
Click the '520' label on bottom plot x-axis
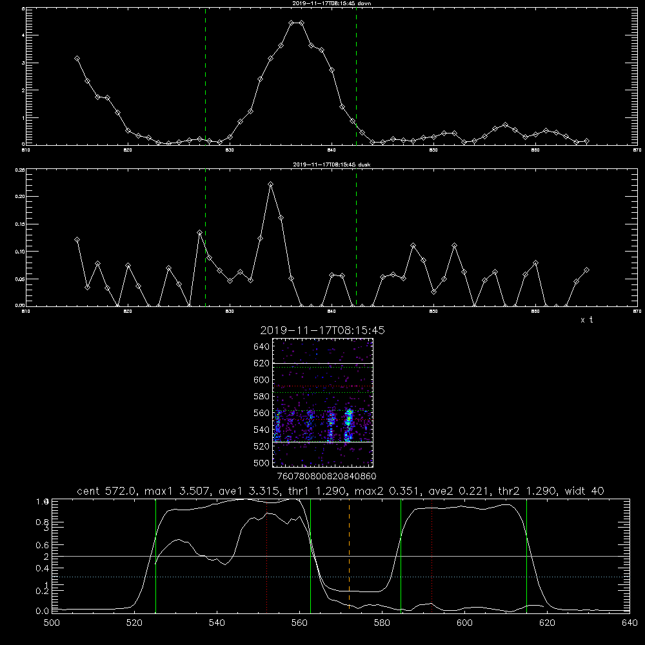coord(134,623)
